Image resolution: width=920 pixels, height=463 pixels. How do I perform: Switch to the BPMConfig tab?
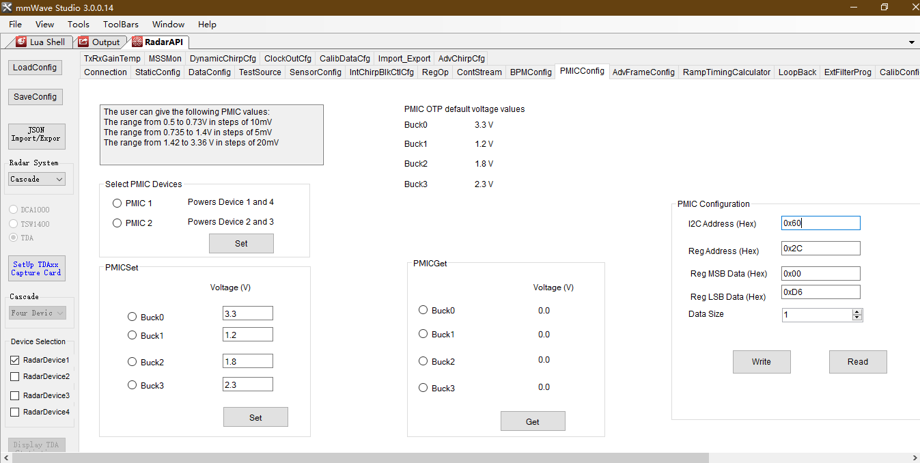[531, 72]
